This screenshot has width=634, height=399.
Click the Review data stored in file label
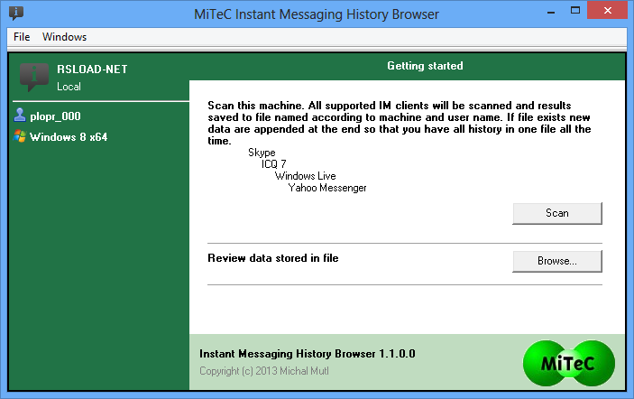pos(273,258)
